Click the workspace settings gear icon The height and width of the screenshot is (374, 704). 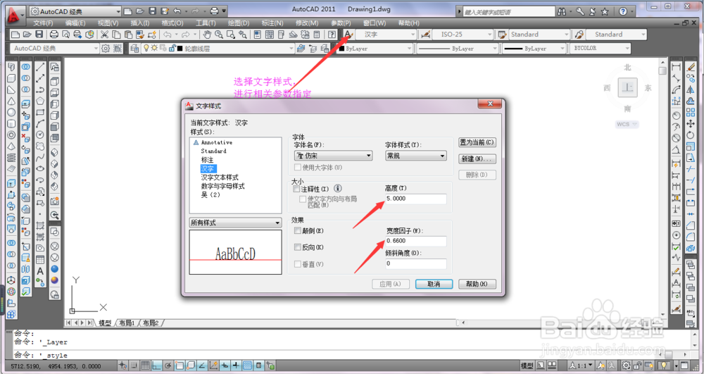pos(106,49)
